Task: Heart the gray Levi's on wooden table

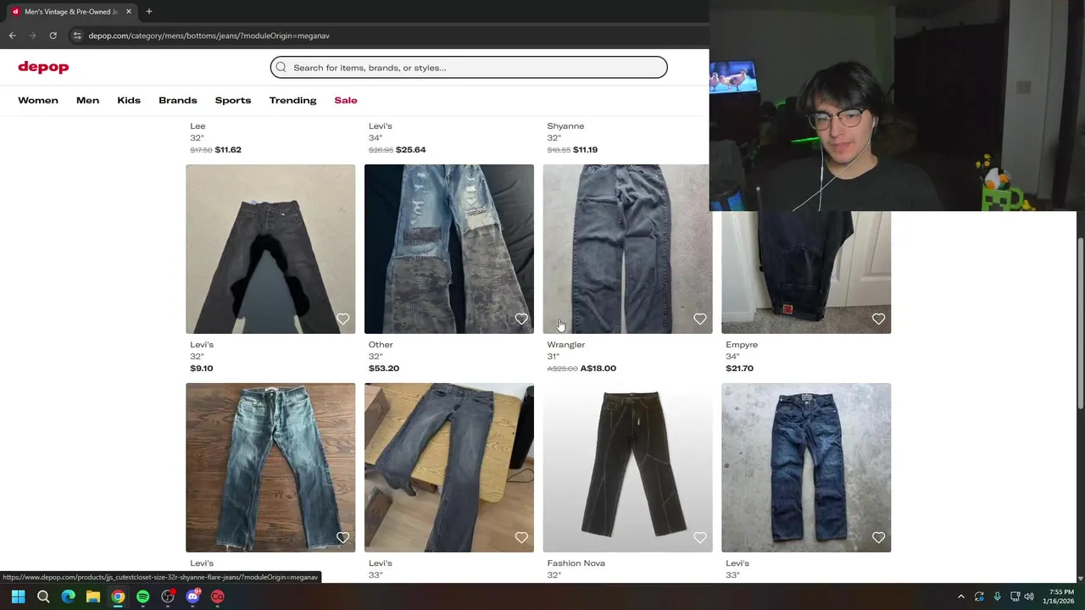Action: coord(521,538)
